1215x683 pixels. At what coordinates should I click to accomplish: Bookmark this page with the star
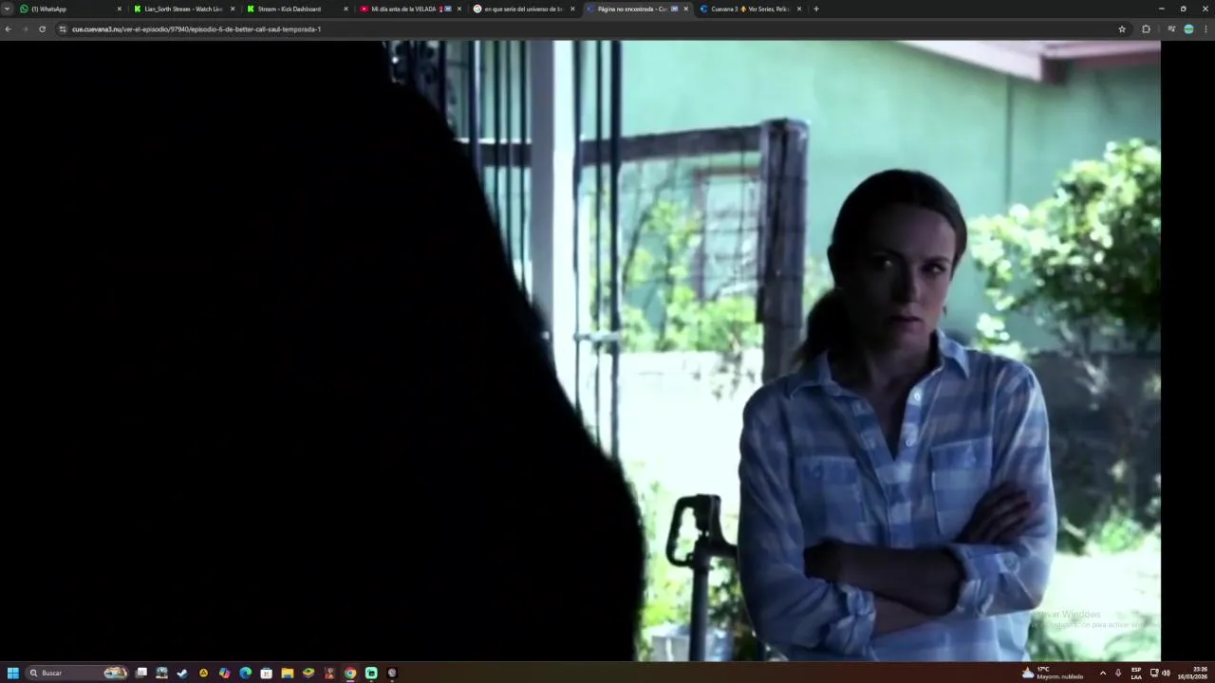coord(1122,29)
